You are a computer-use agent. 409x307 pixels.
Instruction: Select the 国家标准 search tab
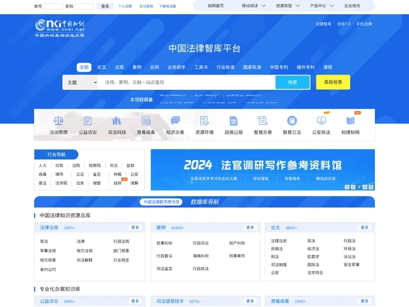[x=252, y=67]
